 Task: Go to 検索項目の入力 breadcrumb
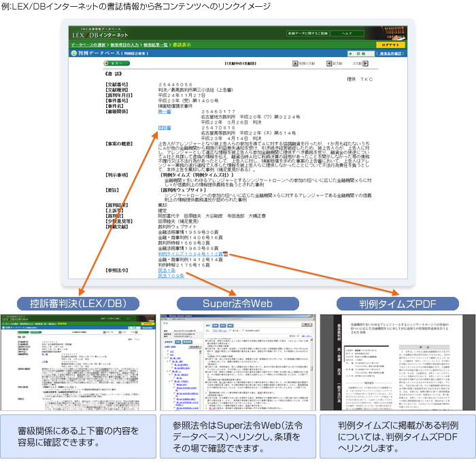124,45
